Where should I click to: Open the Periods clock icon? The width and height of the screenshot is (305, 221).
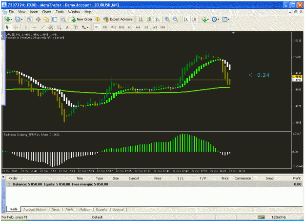214,19
